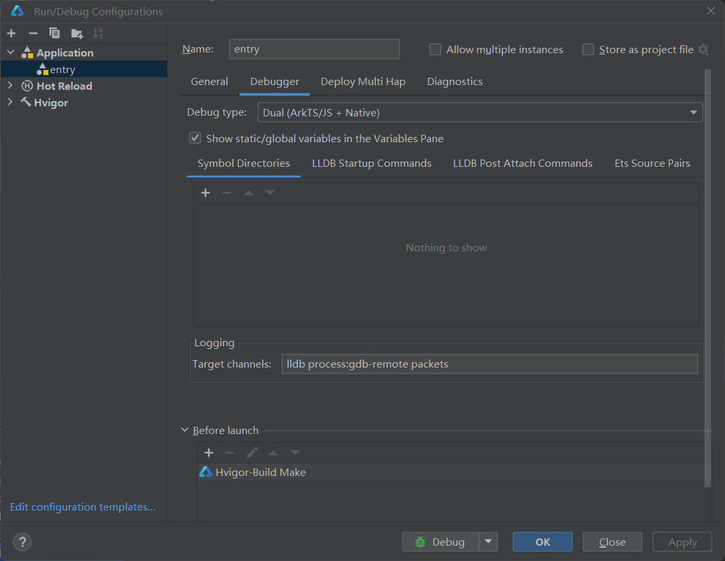Open the Deploy Multi Hap tab
Image resolution: width=725 pixels, height=561 pixels.
coord(363,82)
